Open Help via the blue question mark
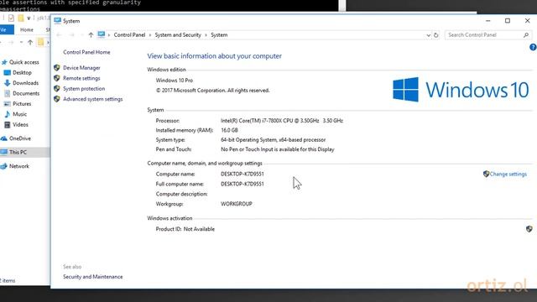This screenshot has width=537, height=302. point(533,47)
